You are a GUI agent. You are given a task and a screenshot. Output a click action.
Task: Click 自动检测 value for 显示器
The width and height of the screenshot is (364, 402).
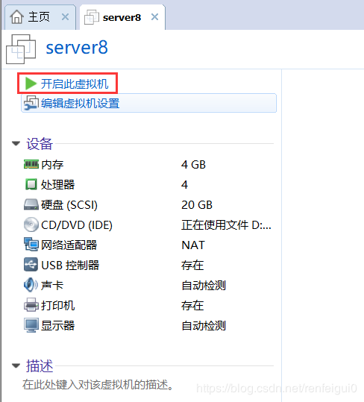pyautogui.click(x=204, y=325)
